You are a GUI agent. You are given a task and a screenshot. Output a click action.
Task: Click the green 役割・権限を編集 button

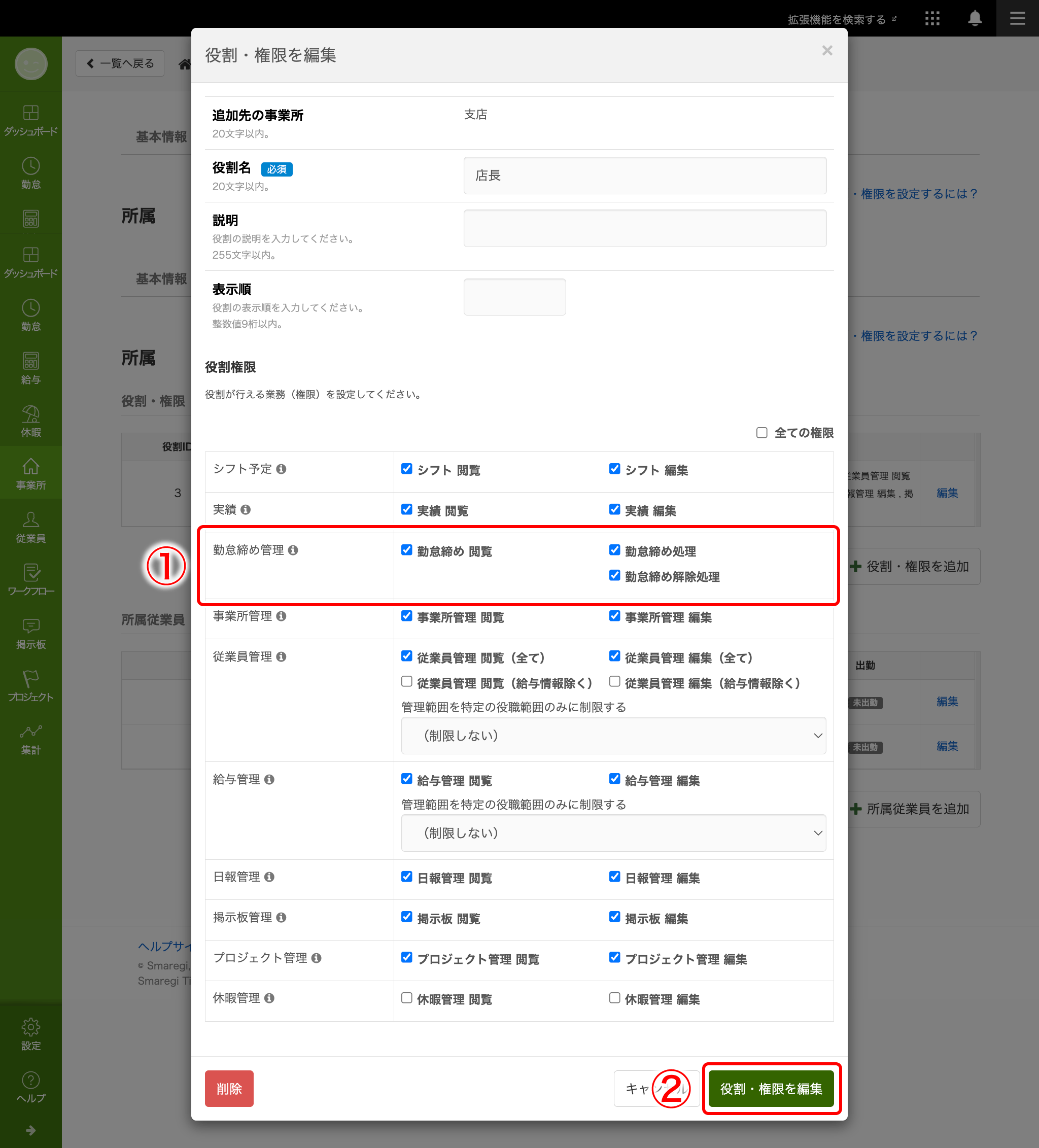point(771,1089)
